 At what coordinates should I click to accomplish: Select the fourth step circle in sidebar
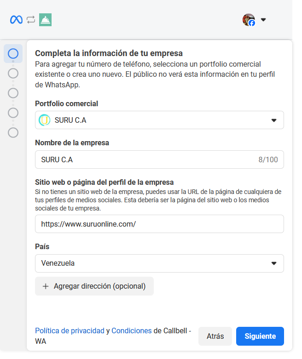(x=13, y=113)
